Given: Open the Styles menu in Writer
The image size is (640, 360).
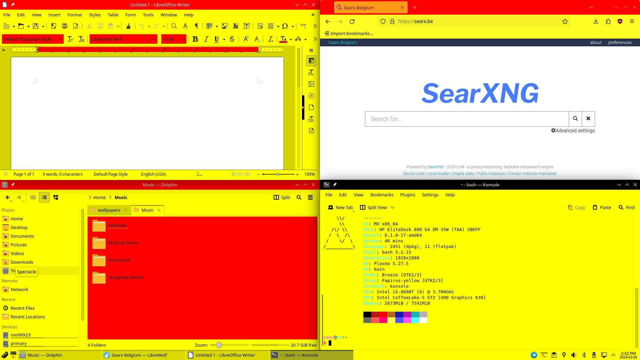Looking at the screenshot, I should (95, 15).
